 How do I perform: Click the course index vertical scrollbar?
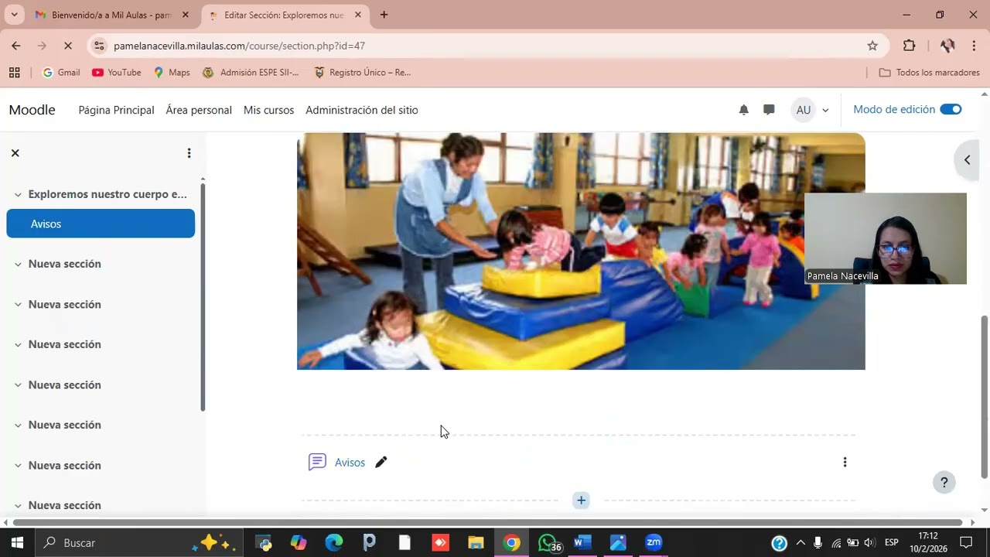click(x=203, y=297)
